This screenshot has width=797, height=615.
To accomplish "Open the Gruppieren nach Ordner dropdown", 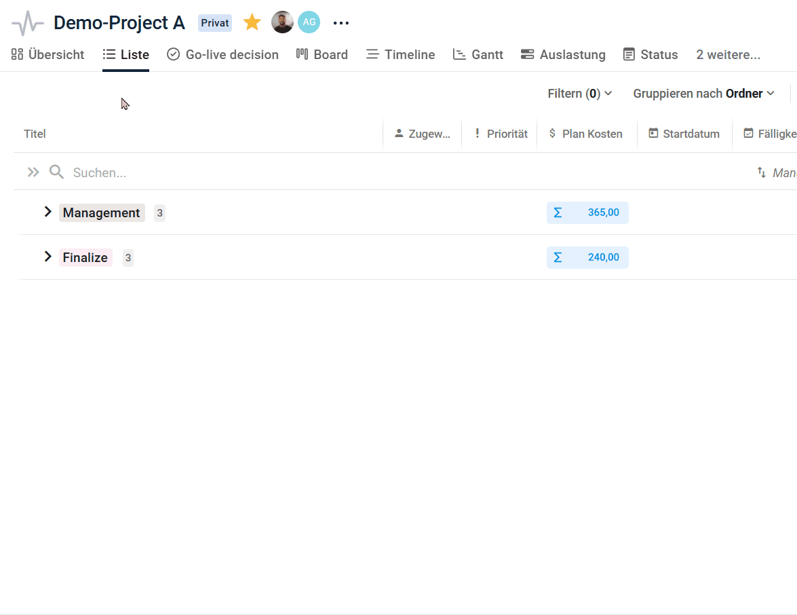I will click(703, 94).
